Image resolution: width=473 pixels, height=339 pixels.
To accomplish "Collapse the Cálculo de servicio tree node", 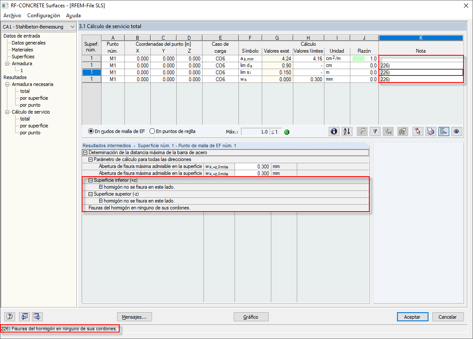I will pyautogui.click(x=7, y=112).
